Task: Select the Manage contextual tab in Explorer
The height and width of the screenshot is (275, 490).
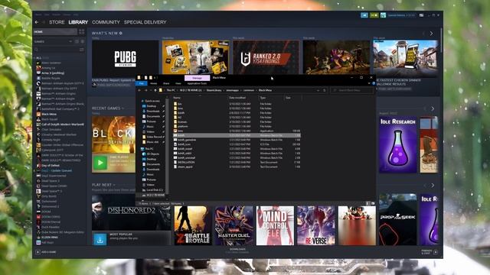Action: (x=197, y=78)
